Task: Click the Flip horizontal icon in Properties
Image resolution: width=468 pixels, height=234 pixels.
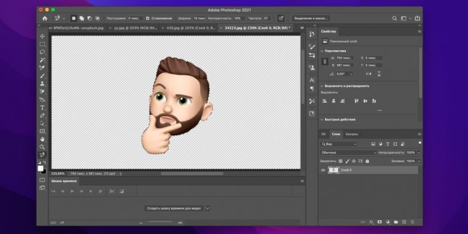Action: tap(369, 74)
